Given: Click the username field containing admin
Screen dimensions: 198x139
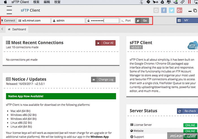Looking at the screenshot, I should [x=68, y=20].
